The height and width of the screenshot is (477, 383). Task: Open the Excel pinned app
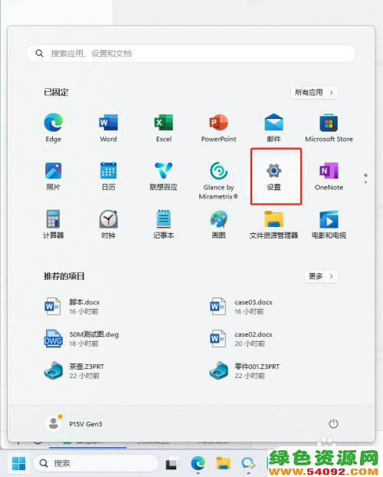coord(163,128)
